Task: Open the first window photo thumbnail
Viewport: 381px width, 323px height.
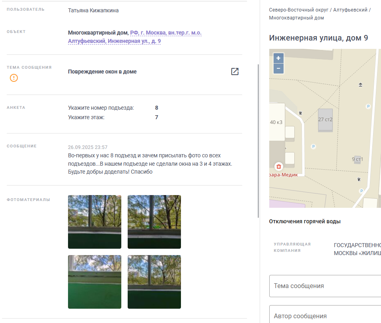Action: click(x=95, y=222)
